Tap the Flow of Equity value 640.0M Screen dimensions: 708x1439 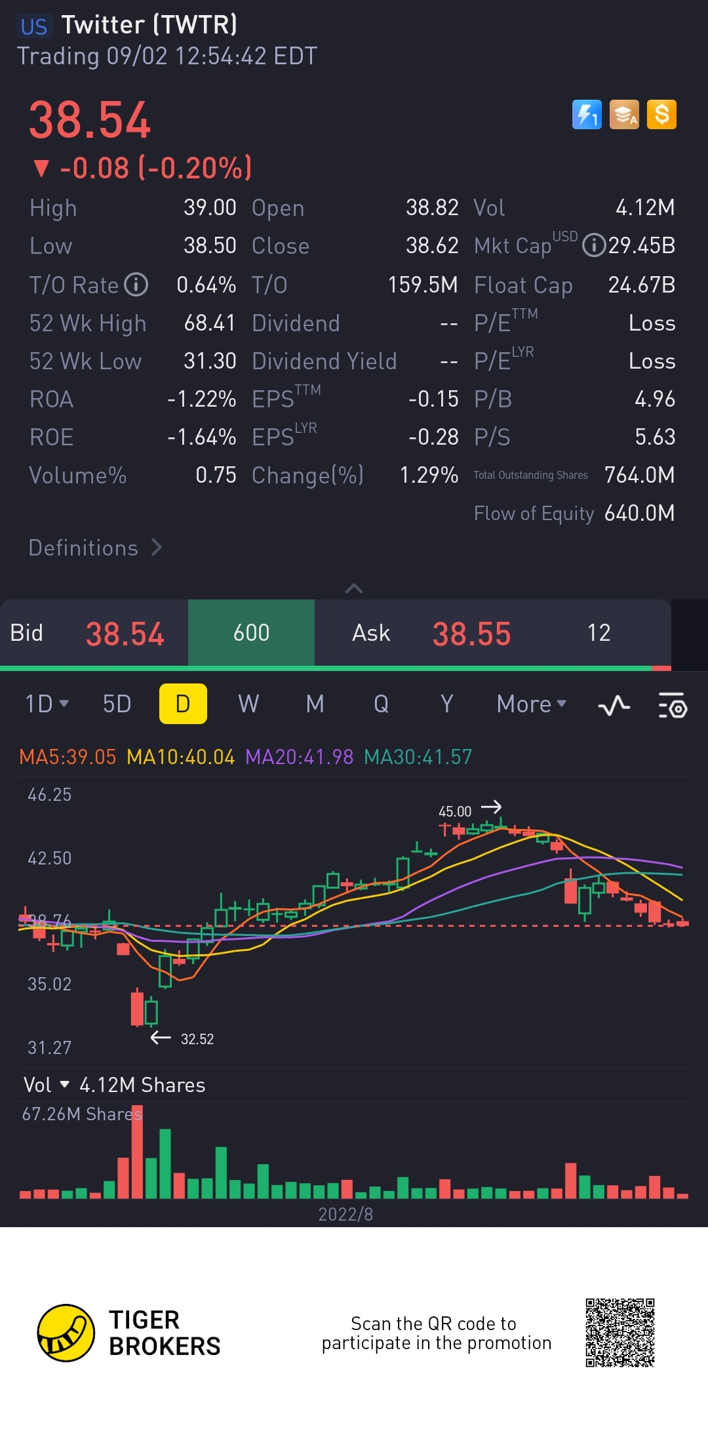point(640,513)
